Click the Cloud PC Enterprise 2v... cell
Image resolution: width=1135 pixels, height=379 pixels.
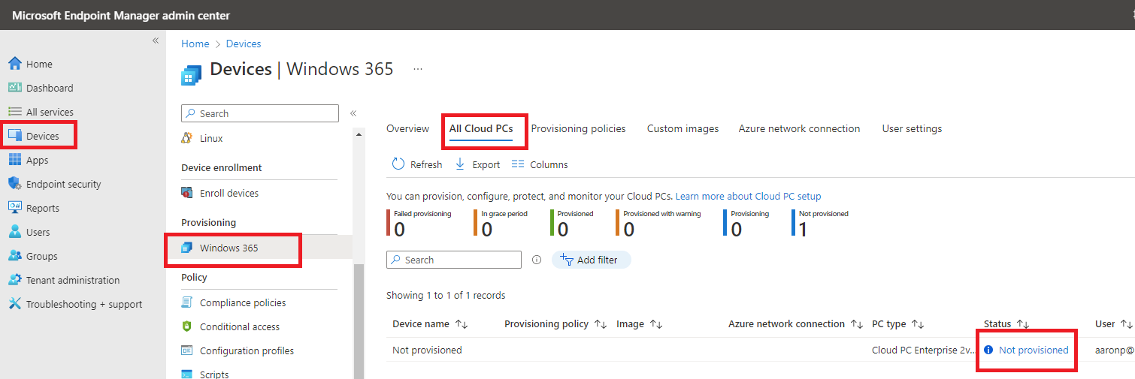(924, 350)
